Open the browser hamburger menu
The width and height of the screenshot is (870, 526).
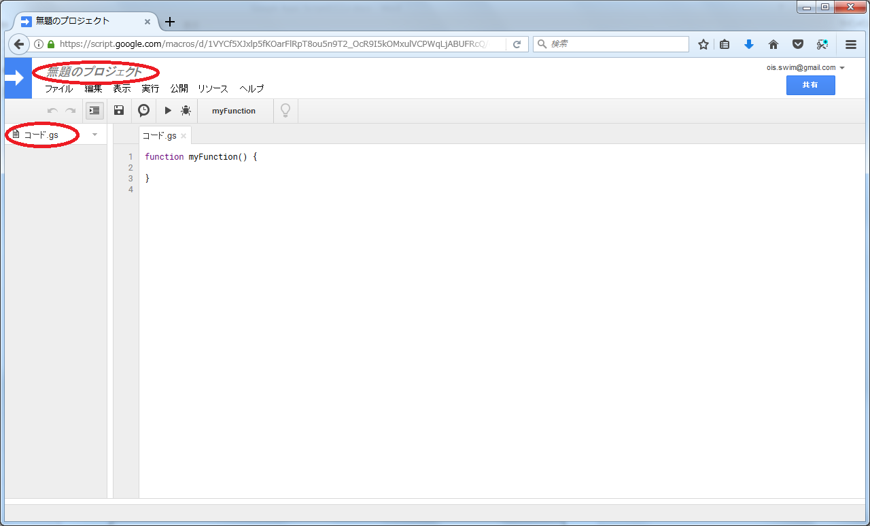tap(850, 44)
